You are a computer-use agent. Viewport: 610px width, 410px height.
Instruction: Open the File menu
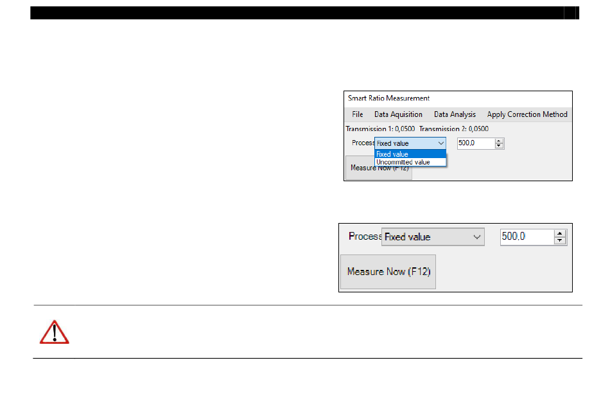pyautogui.click(x=358, y=114)
